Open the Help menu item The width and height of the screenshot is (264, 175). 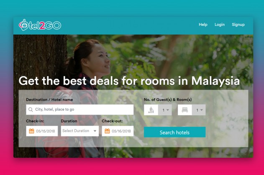[203, 24]
